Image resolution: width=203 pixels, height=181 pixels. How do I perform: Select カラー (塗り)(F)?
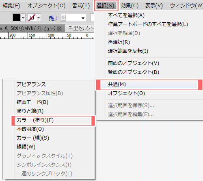(53, 121)
